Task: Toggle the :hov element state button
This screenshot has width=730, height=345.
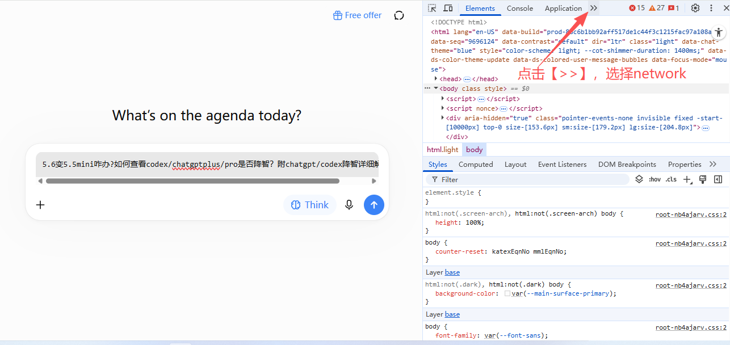Action: [655, 179]
